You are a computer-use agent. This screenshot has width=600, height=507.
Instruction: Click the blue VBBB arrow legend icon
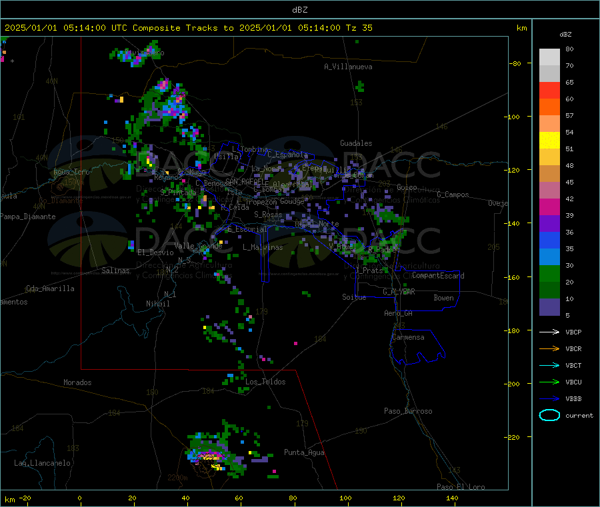pos(549,399)
